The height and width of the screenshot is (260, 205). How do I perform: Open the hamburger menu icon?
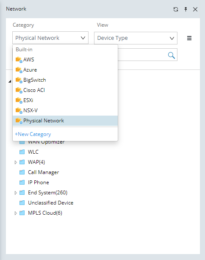coord(189,38)
